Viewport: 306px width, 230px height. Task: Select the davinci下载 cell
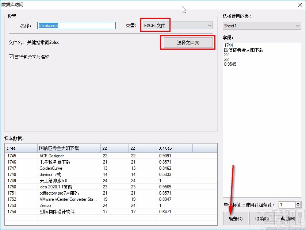point(69,175)
